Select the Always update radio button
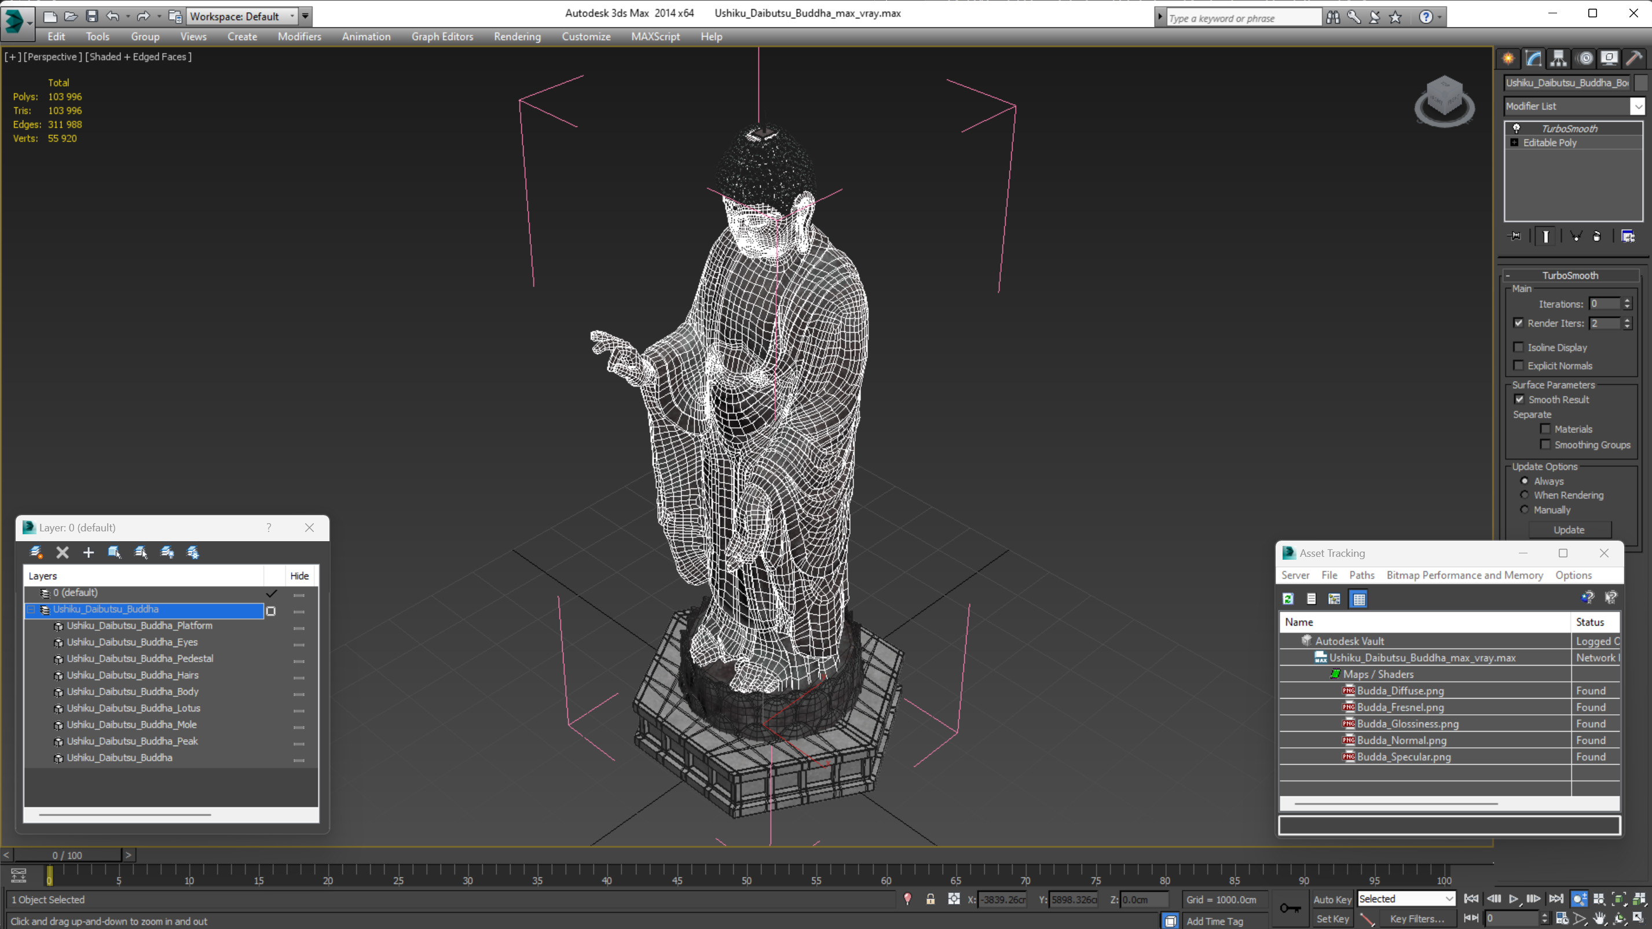1652x929 pixels. point(1525,481)
